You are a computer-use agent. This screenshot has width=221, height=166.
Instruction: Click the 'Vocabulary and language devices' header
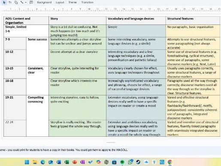pos(136,21)
